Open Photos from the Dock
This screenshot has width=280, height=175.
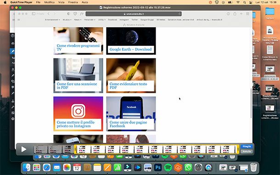pos(67,168)
